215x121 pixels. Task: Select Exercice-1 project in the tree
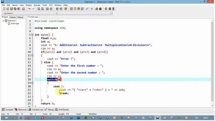[x=12, y=21]
